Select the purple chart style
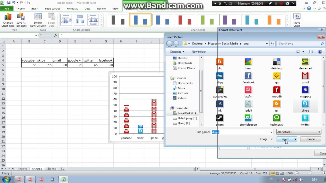Screen dimensions: 326x183 (x=229, y=20)
